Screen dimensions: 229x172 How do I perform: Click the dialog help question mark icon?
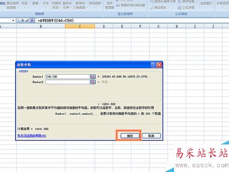click(x=153, y=65)
